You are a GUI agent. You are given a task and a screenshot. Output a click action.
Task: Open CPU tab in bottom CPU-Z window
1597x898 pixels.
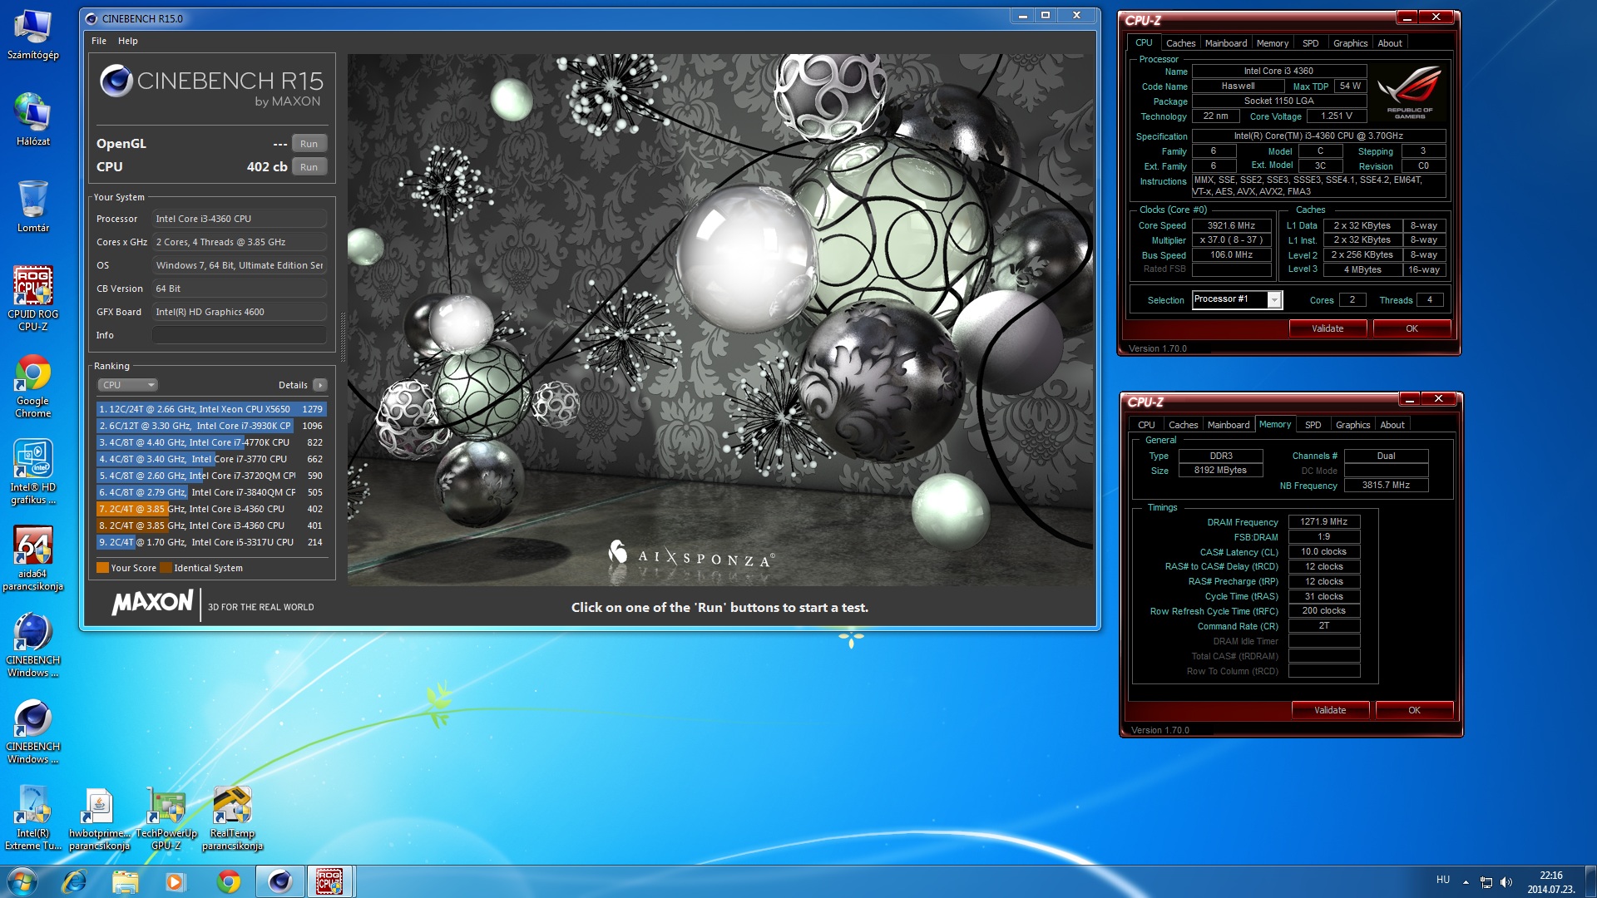click(x=1146, y=425)
